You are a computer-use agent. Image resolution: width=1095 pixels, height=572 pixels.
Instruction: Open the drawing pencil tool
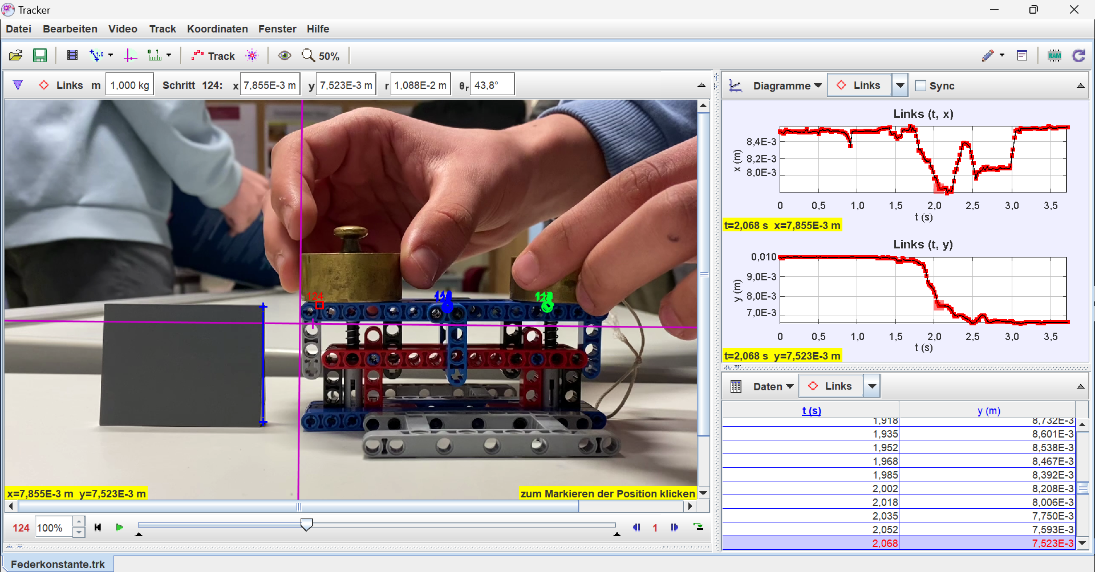[x=988, y=55]
